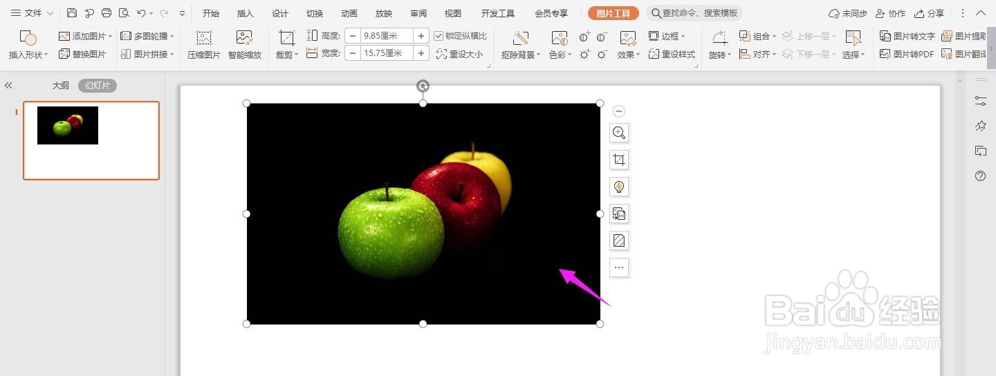Click the floating crop icon beside the image

pyautogui.click(x=619, y=160)
